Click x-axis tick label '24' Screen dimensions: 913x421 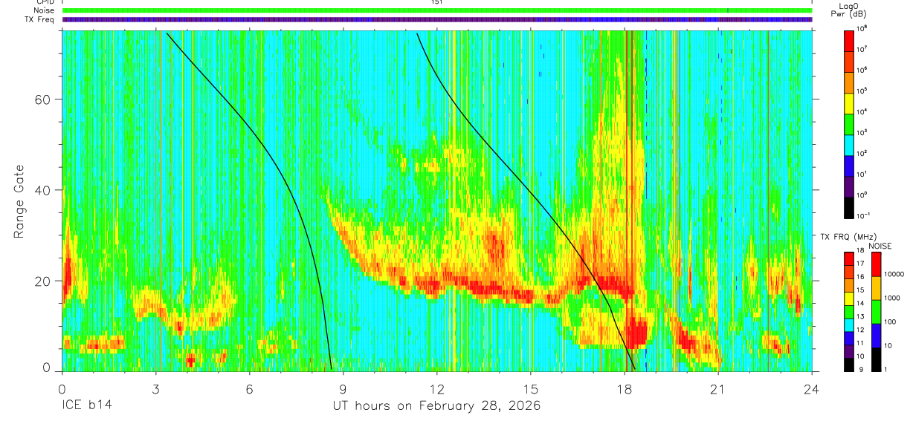coord(812,388)
